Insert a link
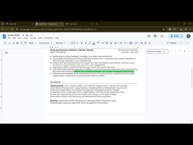 pos(103,43)
